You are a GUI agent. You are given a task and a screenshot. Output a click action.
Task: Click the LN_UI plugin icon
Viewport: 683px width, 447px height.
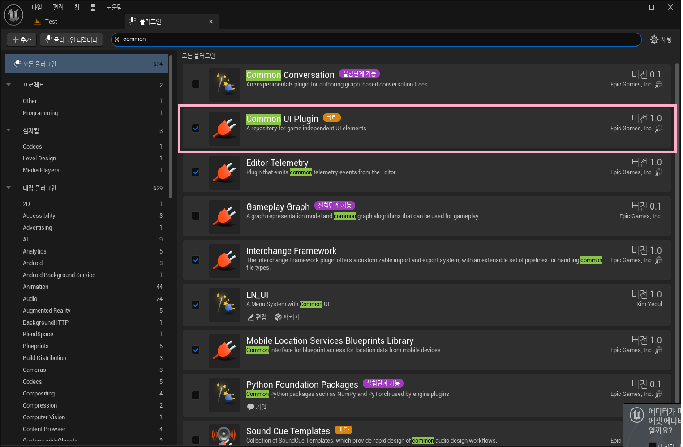224,305
